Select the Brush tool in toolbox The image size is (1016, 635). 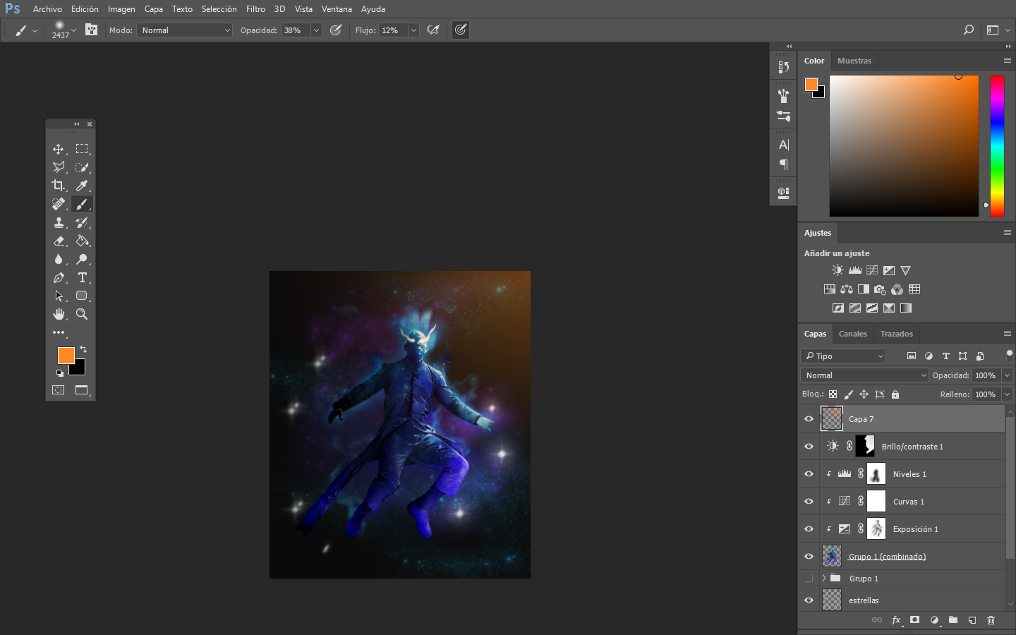click(82, 204)
